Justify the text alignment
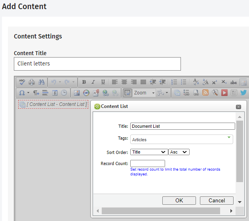249x221 pixels. (143, 82)
